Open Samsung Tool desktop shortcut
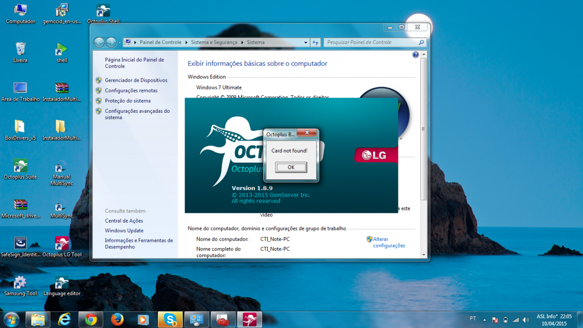 [x=20, y=285]
